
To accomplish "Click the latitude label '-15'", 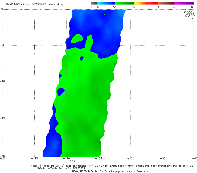I will (x=2, y=118).
